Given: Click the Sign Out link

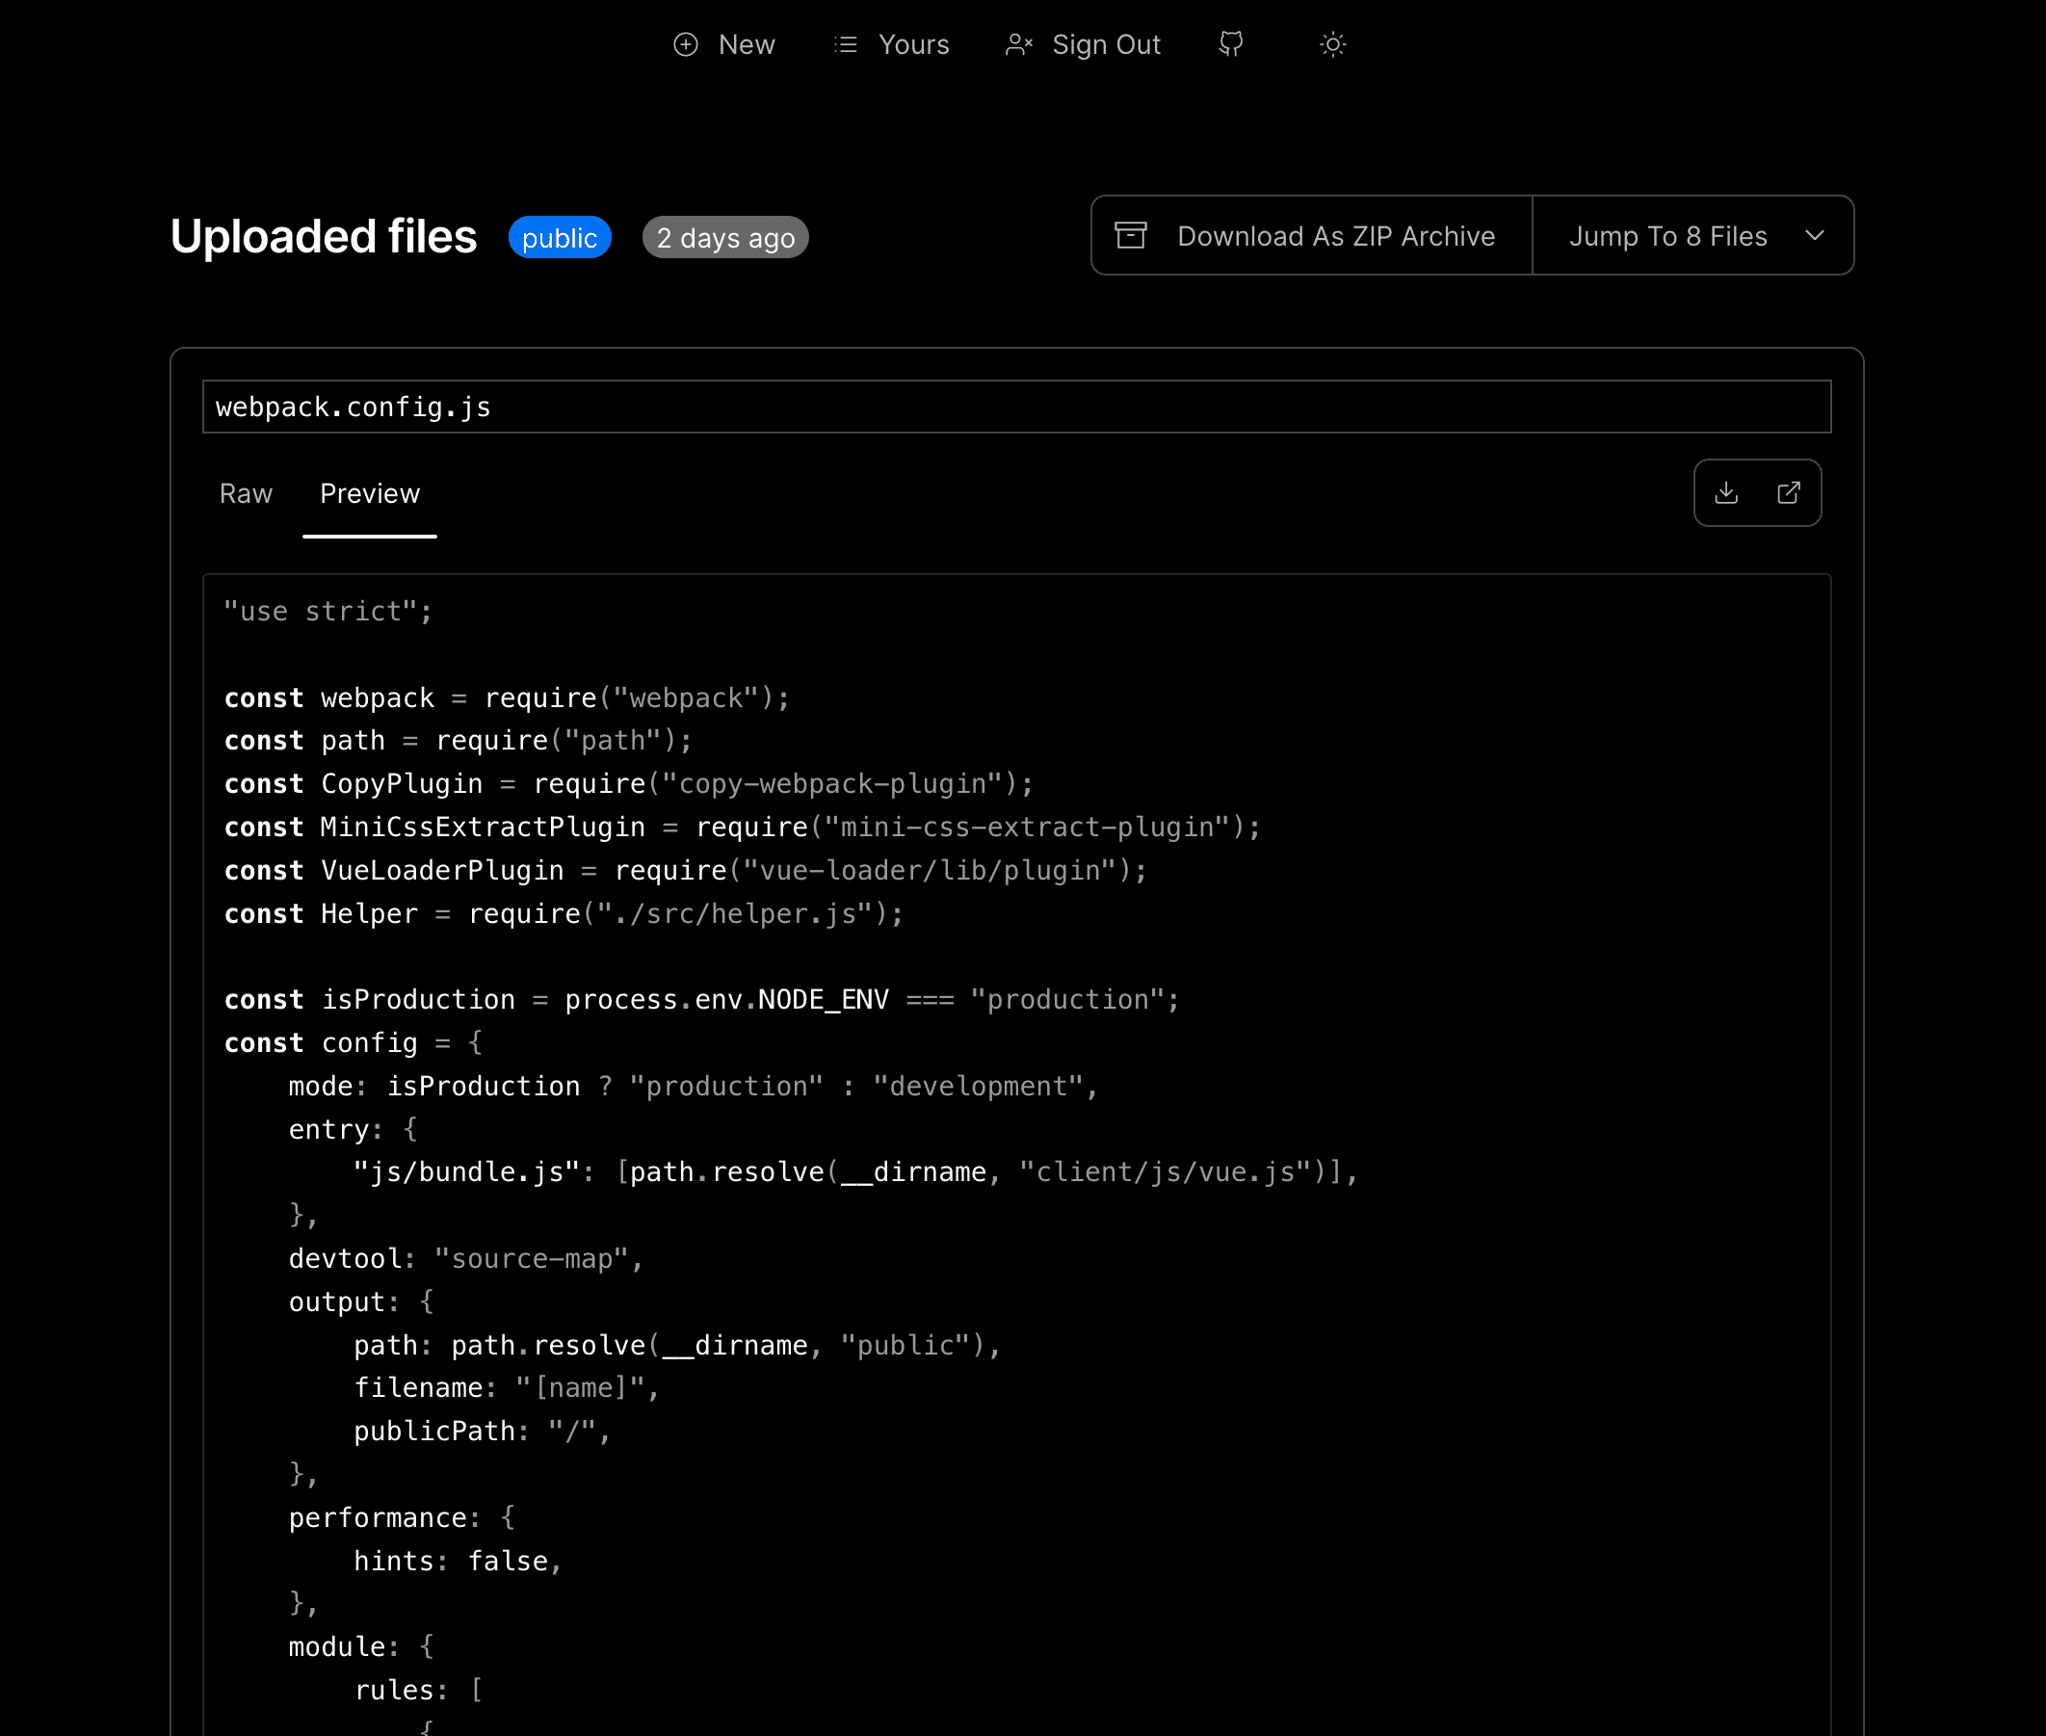Looking at the screenshot, I should 1106,44.
